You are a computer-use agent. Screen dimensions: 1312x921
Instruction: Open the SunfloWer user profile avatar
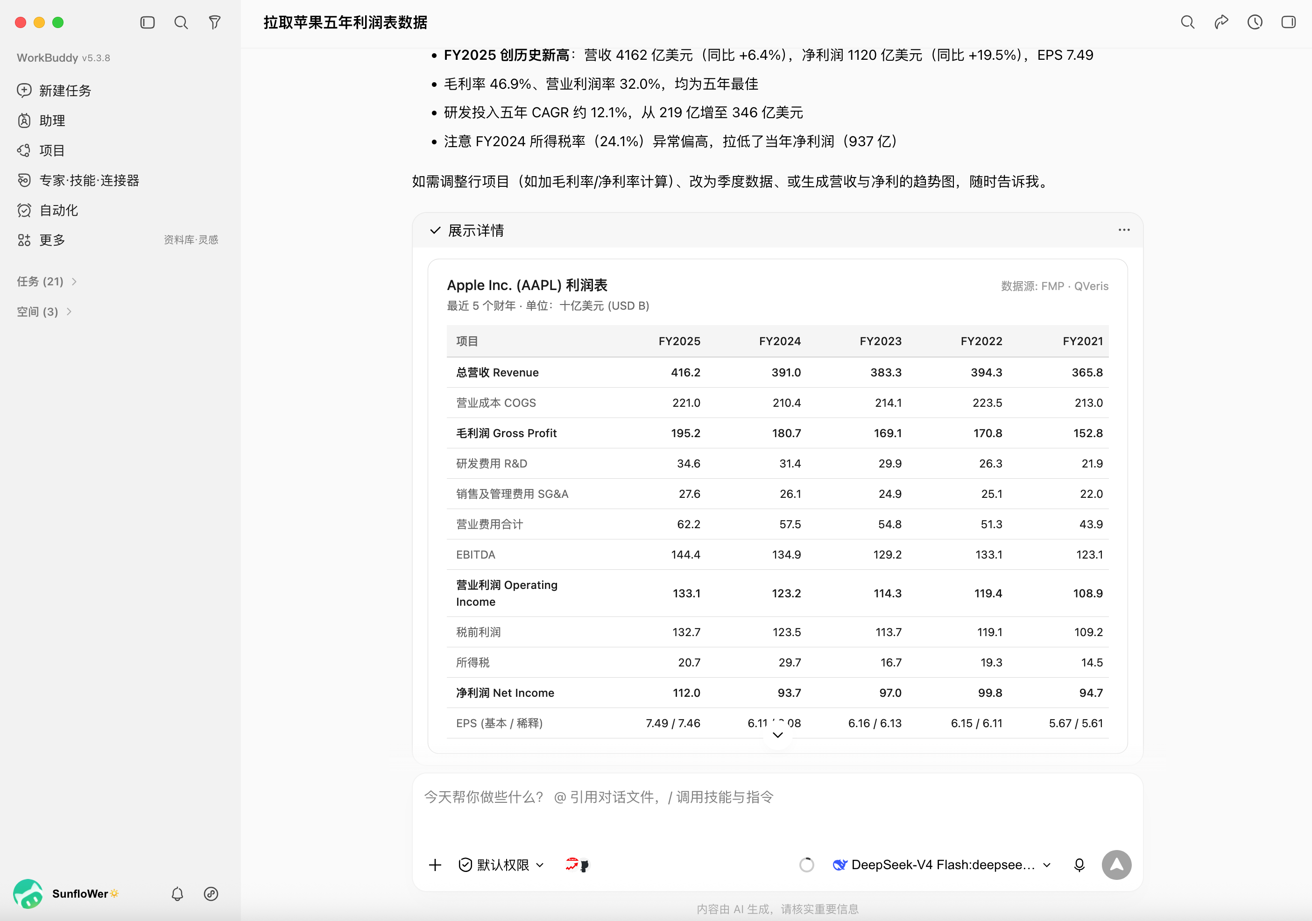coord(28,894)
